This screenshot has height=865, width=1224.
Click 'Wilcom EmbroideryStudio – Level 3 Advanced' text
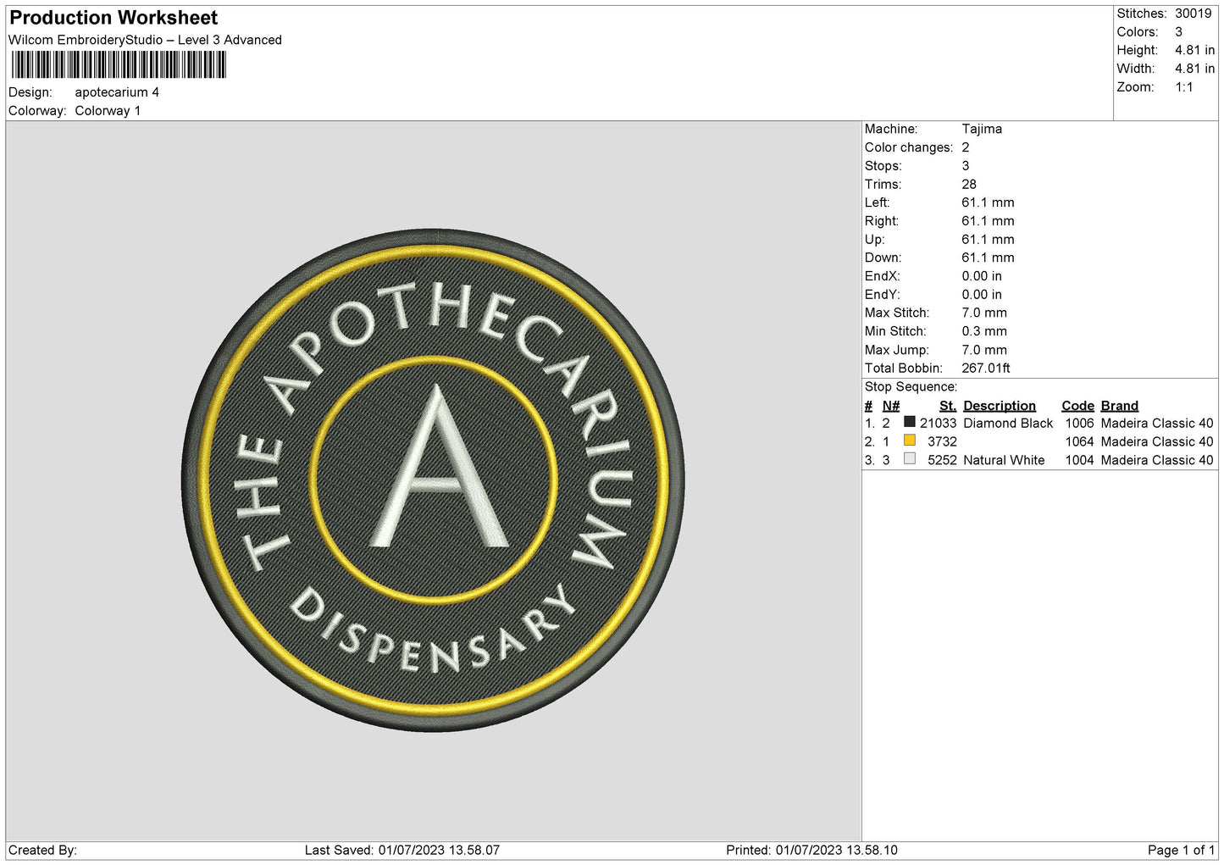point(145,40)
